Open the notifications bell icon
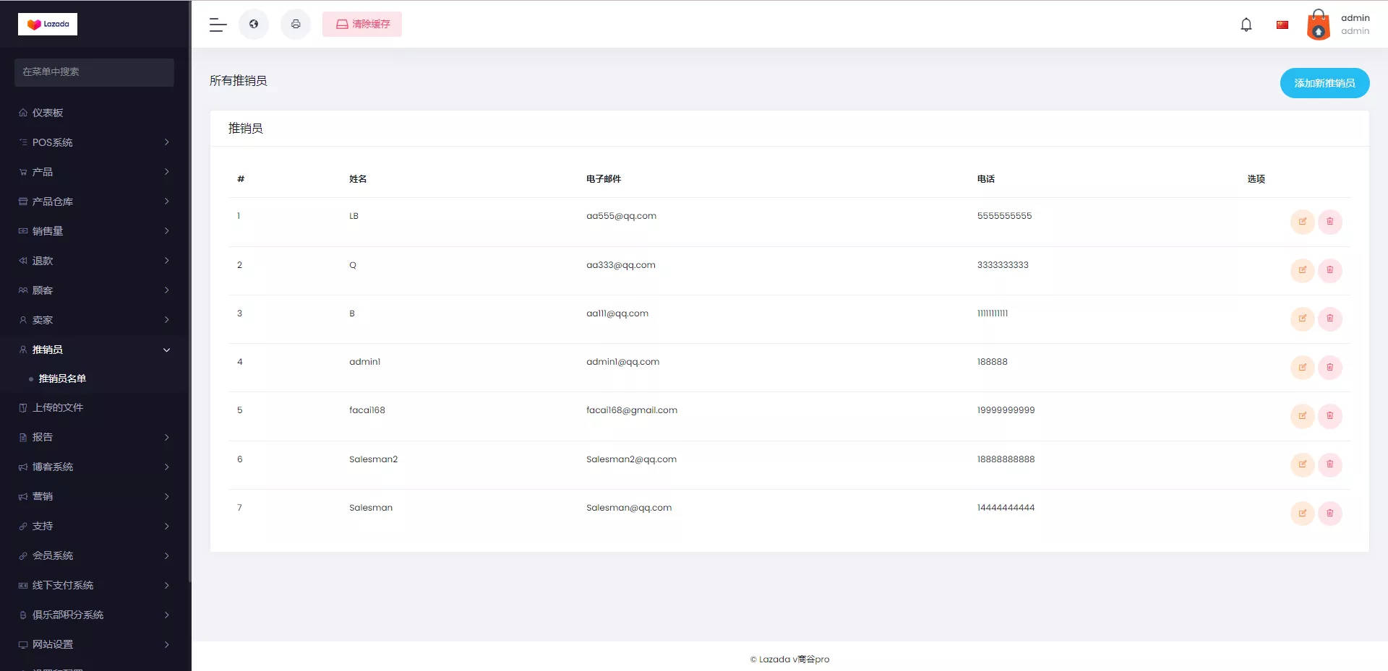This screenshot has height=671, width=1388. [1246, 25]
